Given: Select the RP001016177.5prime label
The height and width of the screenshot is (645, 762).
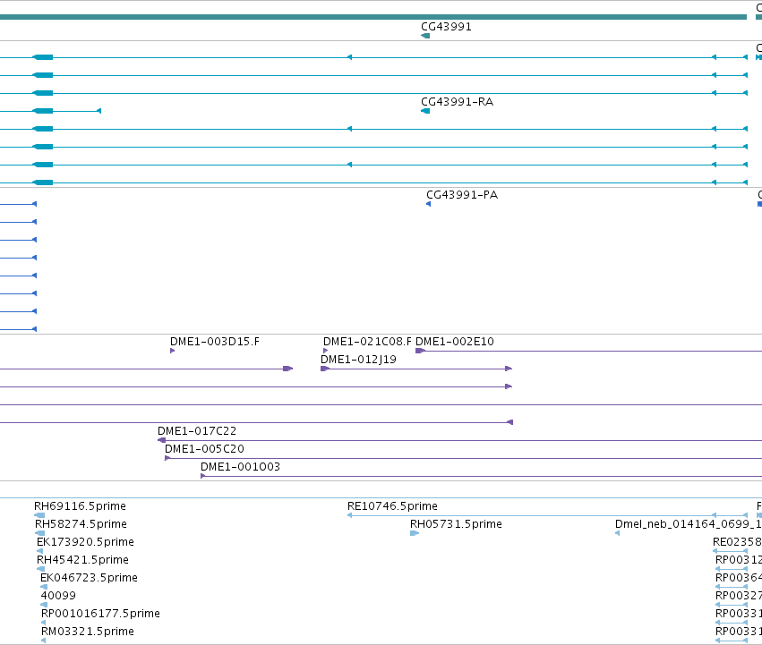Looking at the screenshot, I should click(100, 614).
